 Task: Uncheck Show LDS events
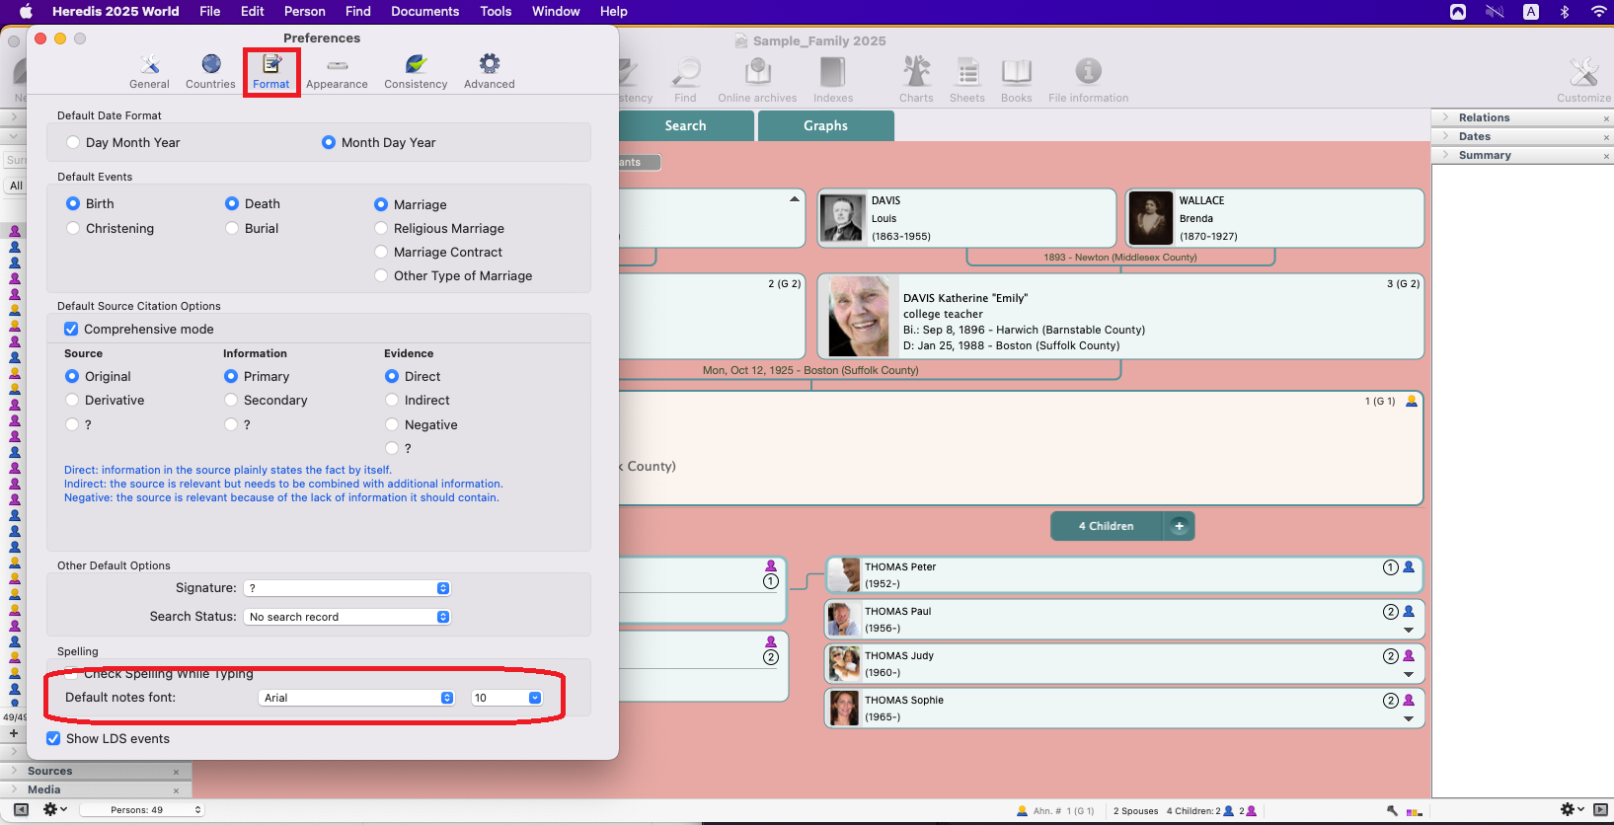54,738
